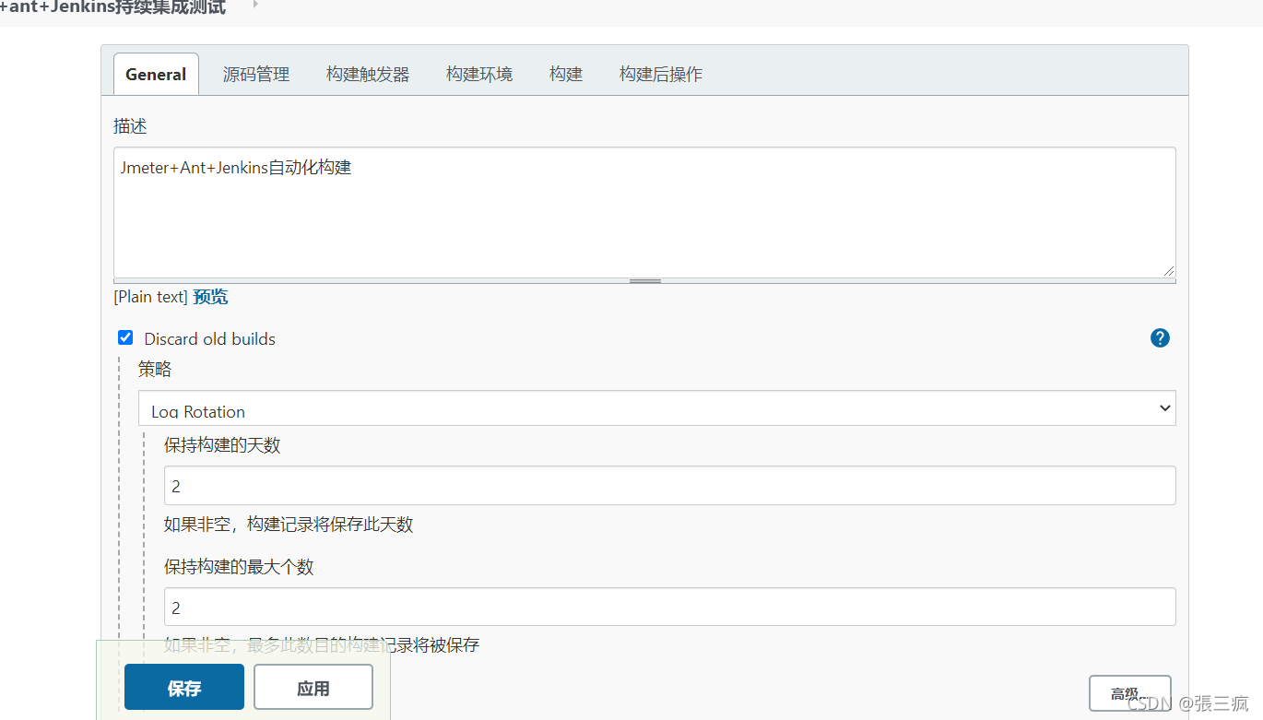The height and width of the screenshot is (720, 1263).
Task: Switch to the 构建环境 tab
Action: 479,75
